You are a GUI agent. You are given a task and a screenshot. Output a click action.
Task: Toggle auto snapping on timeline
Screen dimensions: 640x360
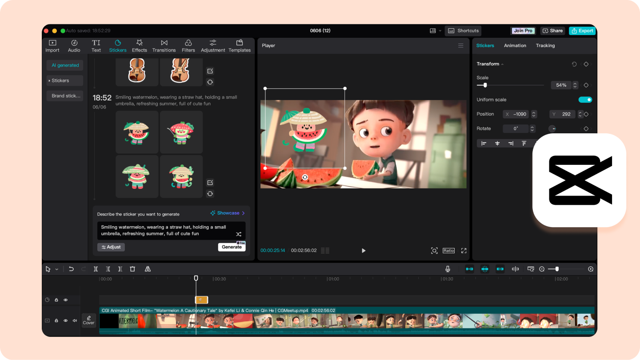485,269
